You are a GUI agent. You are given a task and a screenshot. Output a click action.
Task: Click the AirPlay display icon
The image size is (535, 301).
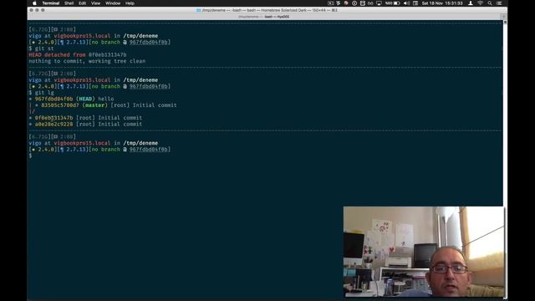click(379, 3)
